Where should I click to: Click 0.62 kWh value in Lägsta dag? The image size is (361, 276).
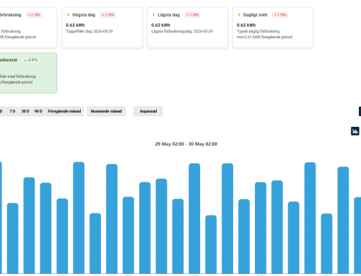coord(161,25)
